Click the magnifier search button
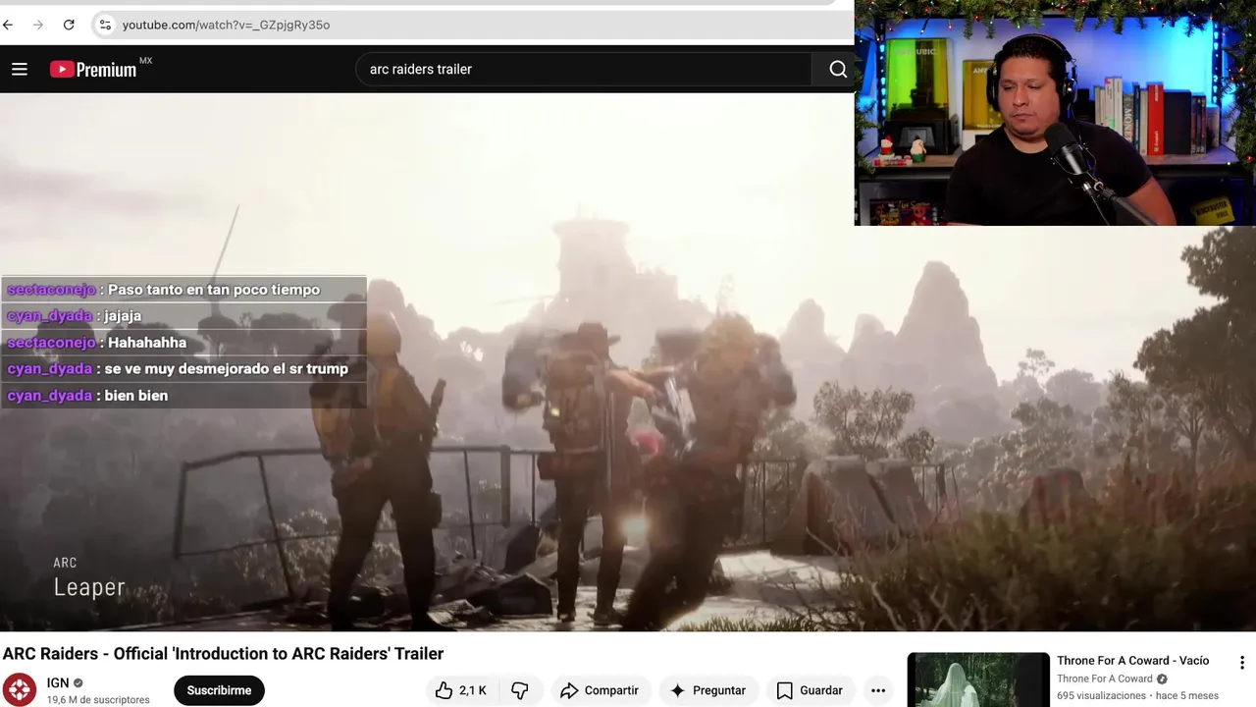This screenshot has height=707, width=1256. point(837,69)
